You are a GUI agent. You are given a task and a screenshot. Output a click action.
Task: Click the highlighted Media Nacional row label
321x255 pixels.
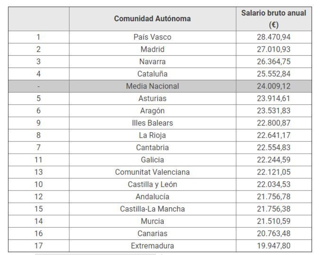tap(152, 86)
